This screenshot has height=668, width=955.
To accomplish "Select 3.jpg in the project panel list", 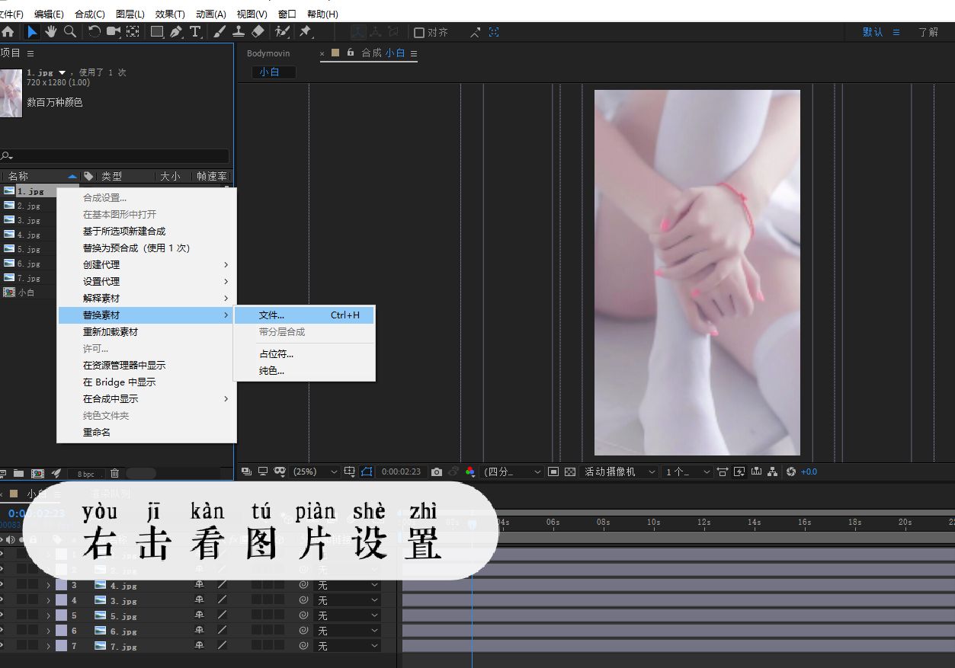I will pyautogui.click(x=29, y=220).
